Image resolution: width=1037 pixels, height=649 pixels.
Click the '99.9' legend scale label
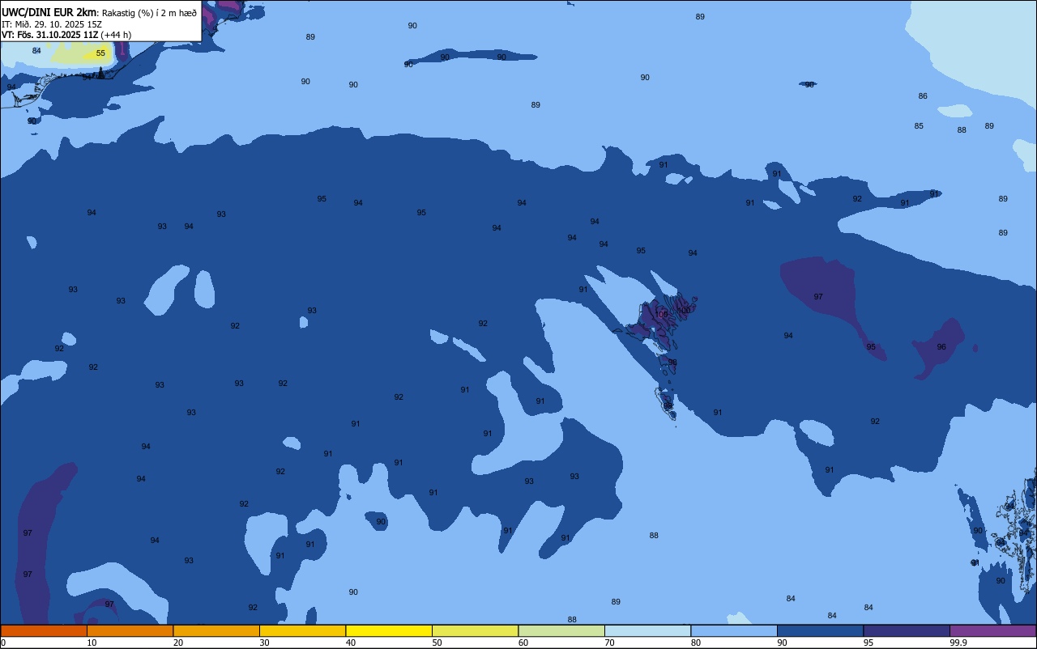(x=958, y=643)
